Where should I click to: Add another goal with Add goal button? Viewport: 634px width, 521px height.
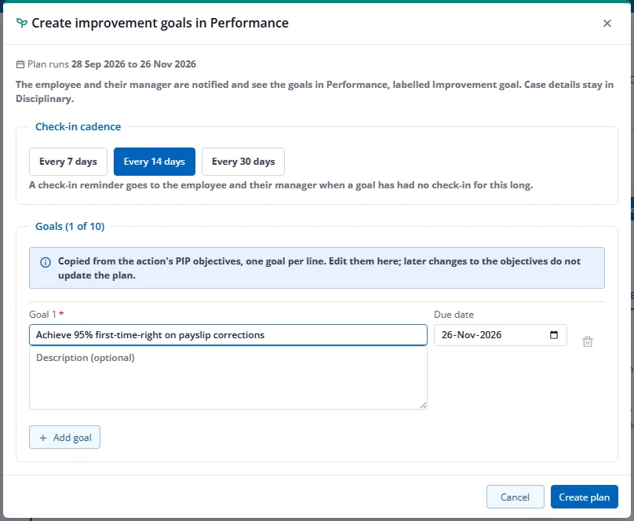(64, 437)
